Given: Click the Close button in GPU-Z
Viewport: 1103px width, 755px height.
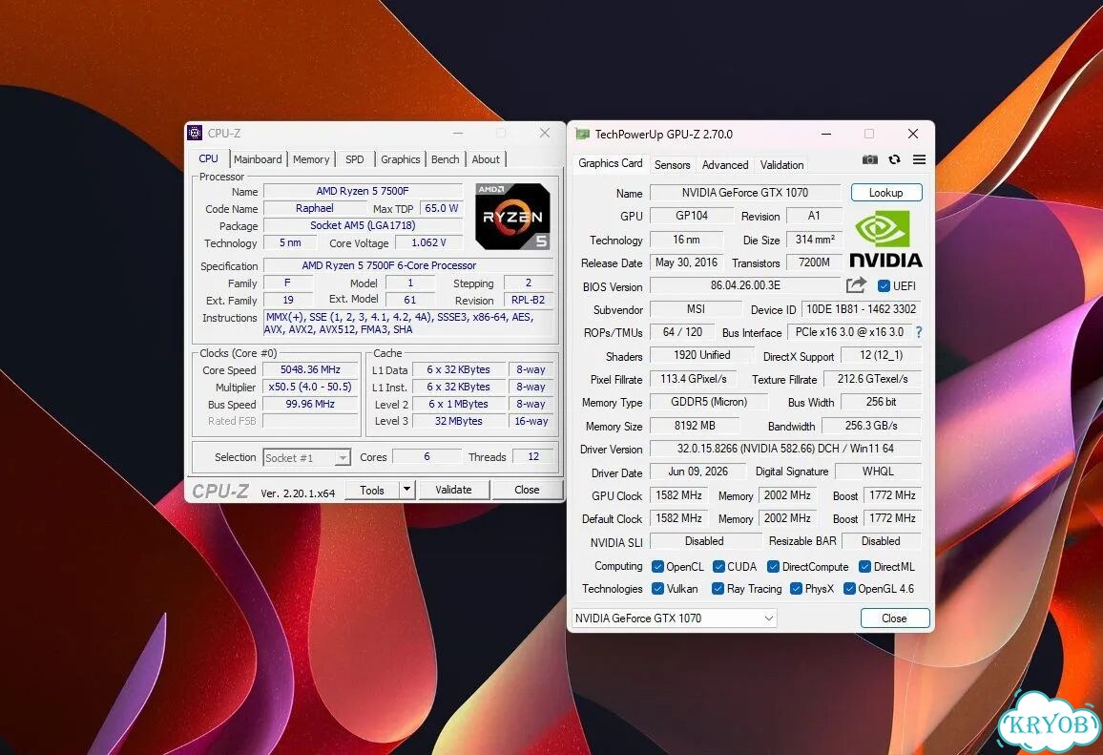Looking at the screenshot, I should [894, 618].
